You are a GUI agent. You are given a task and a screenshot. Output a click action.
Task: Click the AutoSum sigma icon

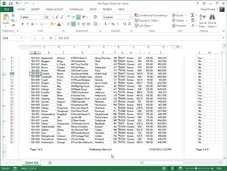tap(193, 15)
